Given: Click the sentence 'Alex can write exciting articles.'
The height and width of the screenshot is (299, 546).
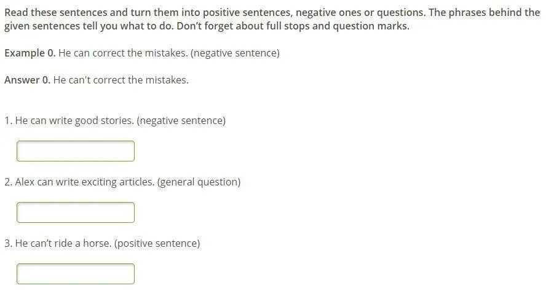Looking at the screenshot, I should coord(85,182).
